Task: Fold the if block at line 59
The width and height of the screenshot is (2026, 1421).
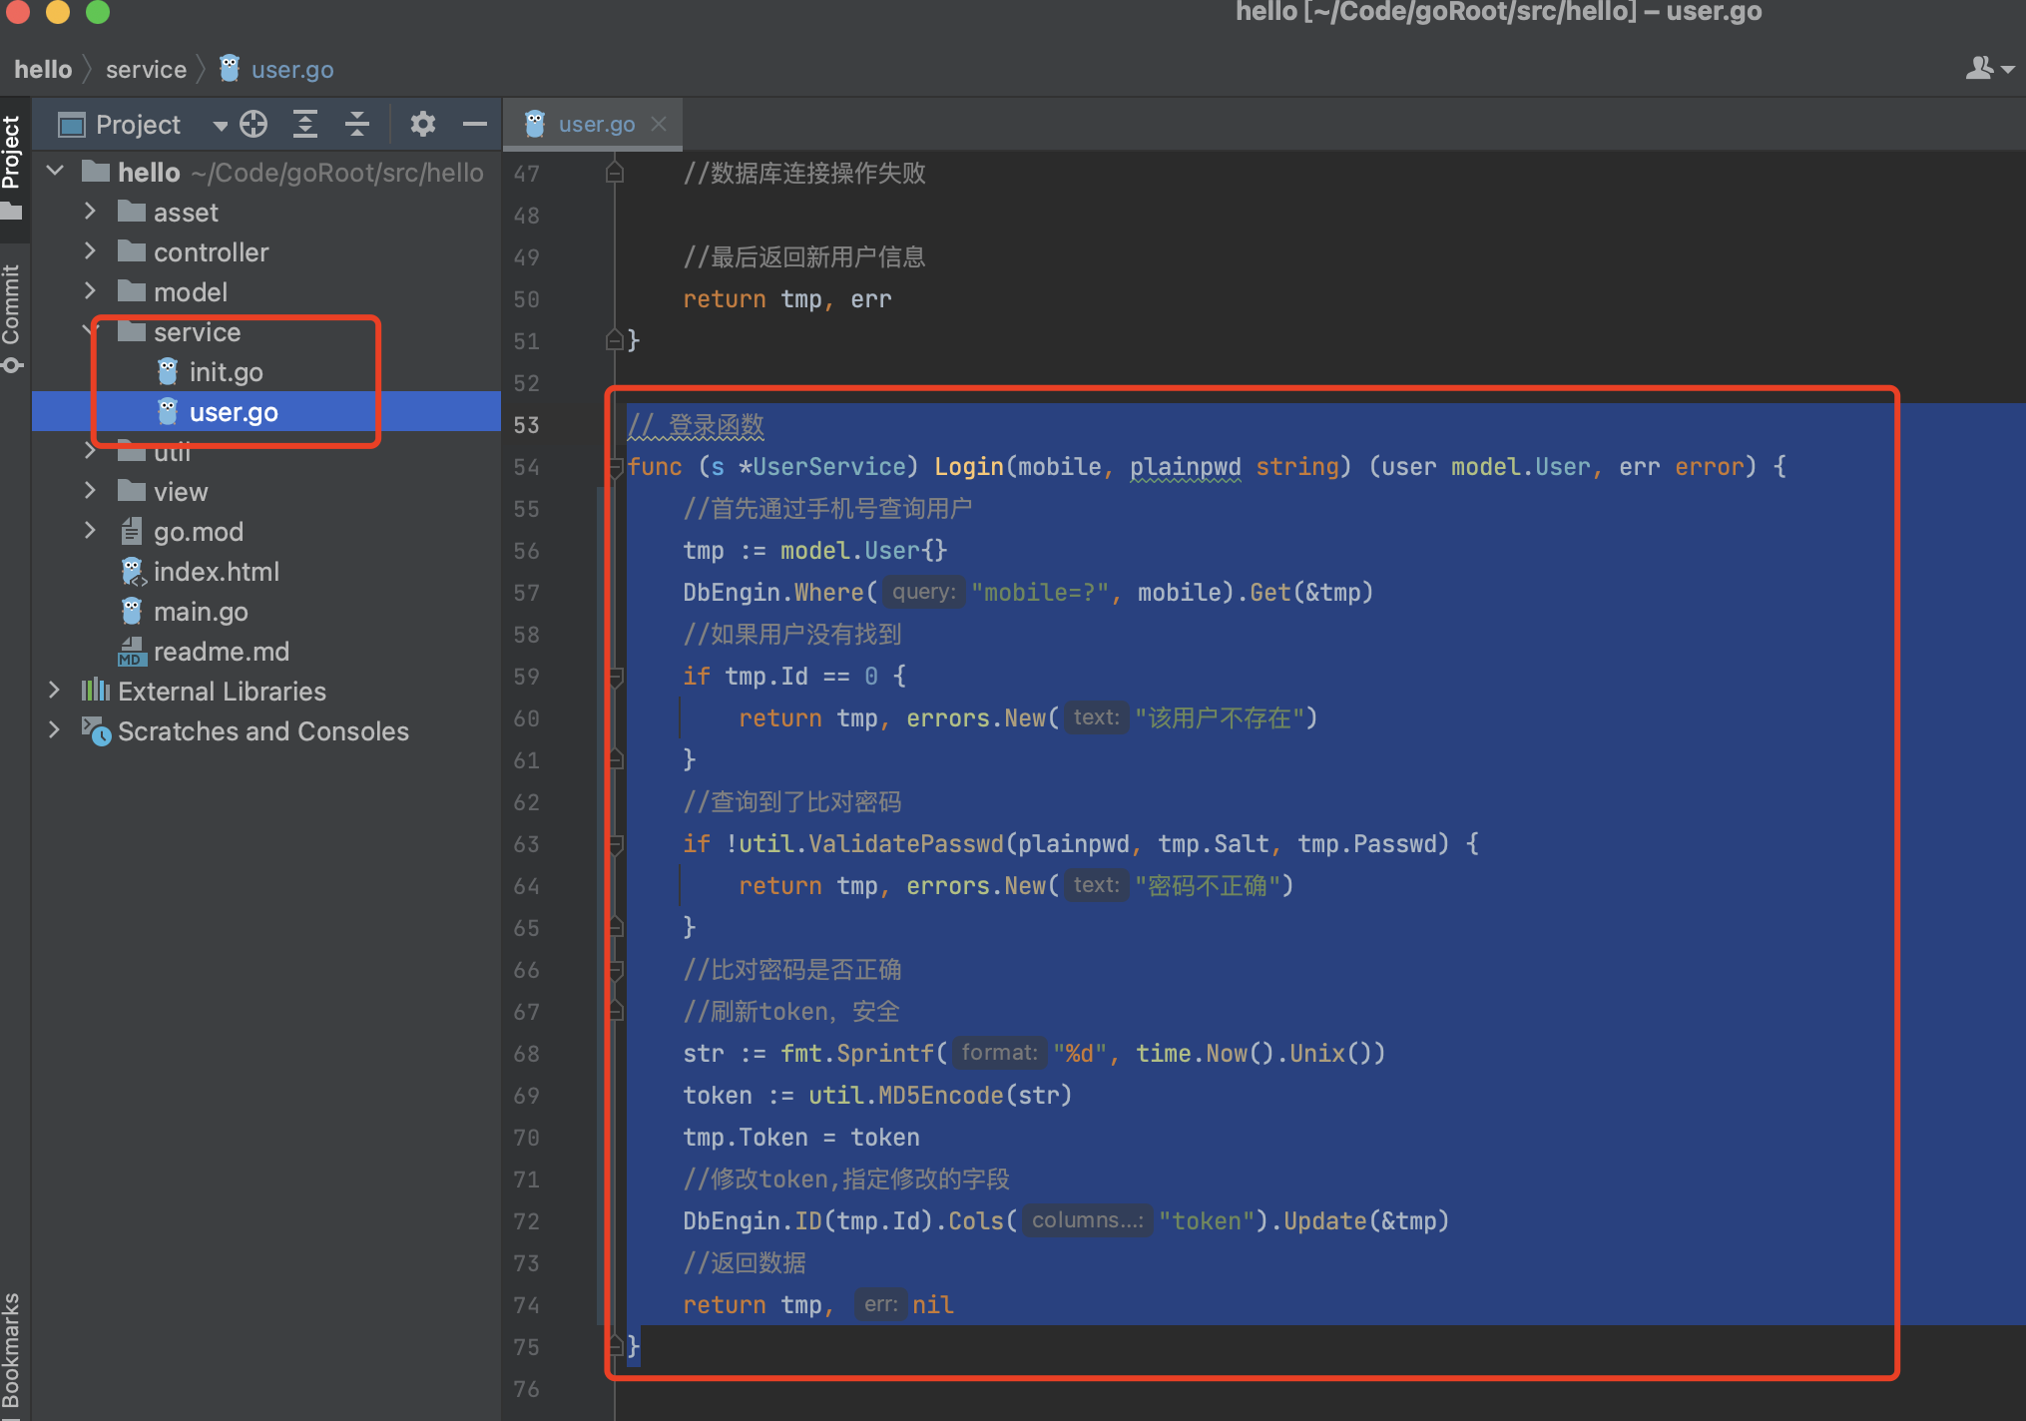Action: pyautogui.click(x=616, y=677)
